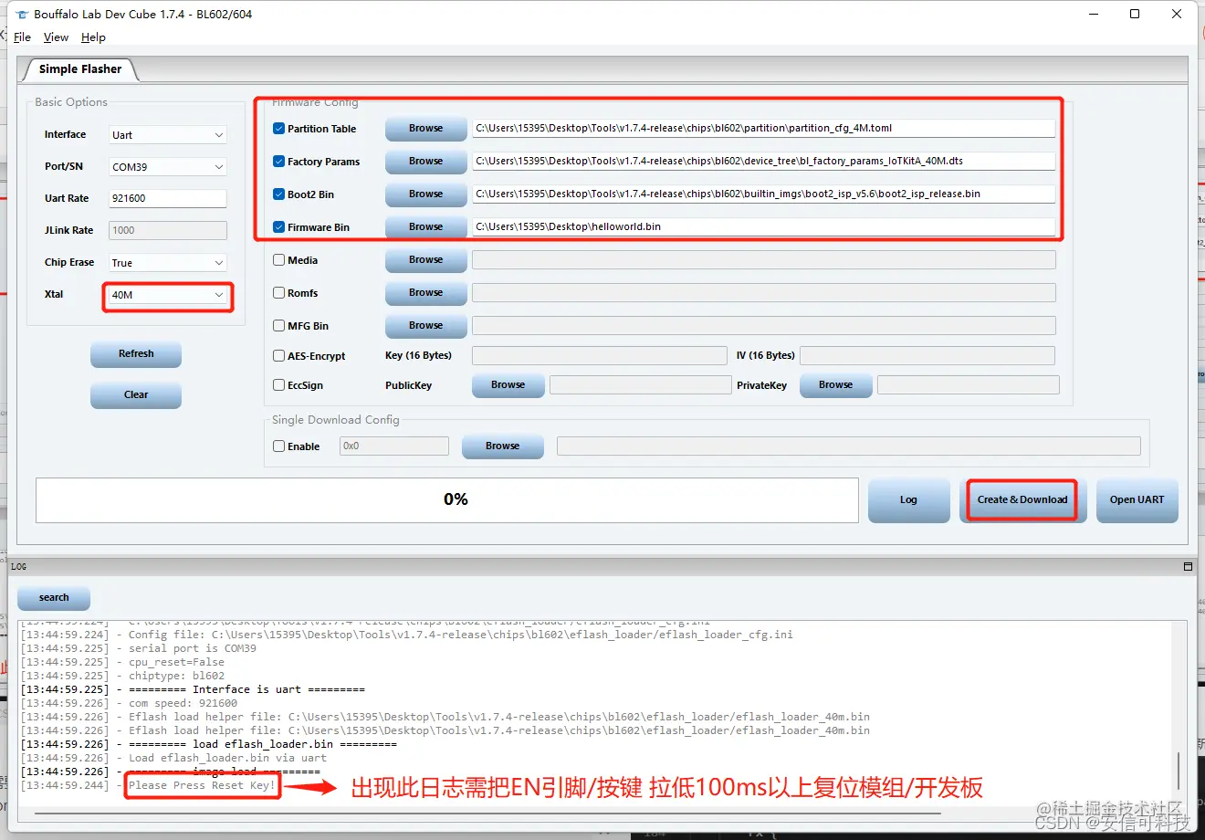The height and width of the screenshot is (840, 1205).
Task: Click the Open UART button
Action: [1137, 500]
